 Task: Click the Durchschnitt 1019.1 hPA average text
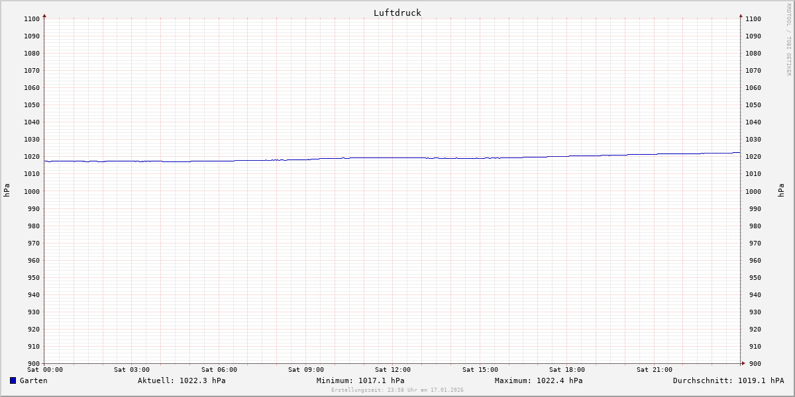point(728,380)
